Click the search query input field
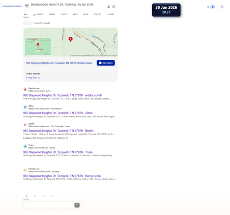Screen dimensions: 230x215 point(62,5)
